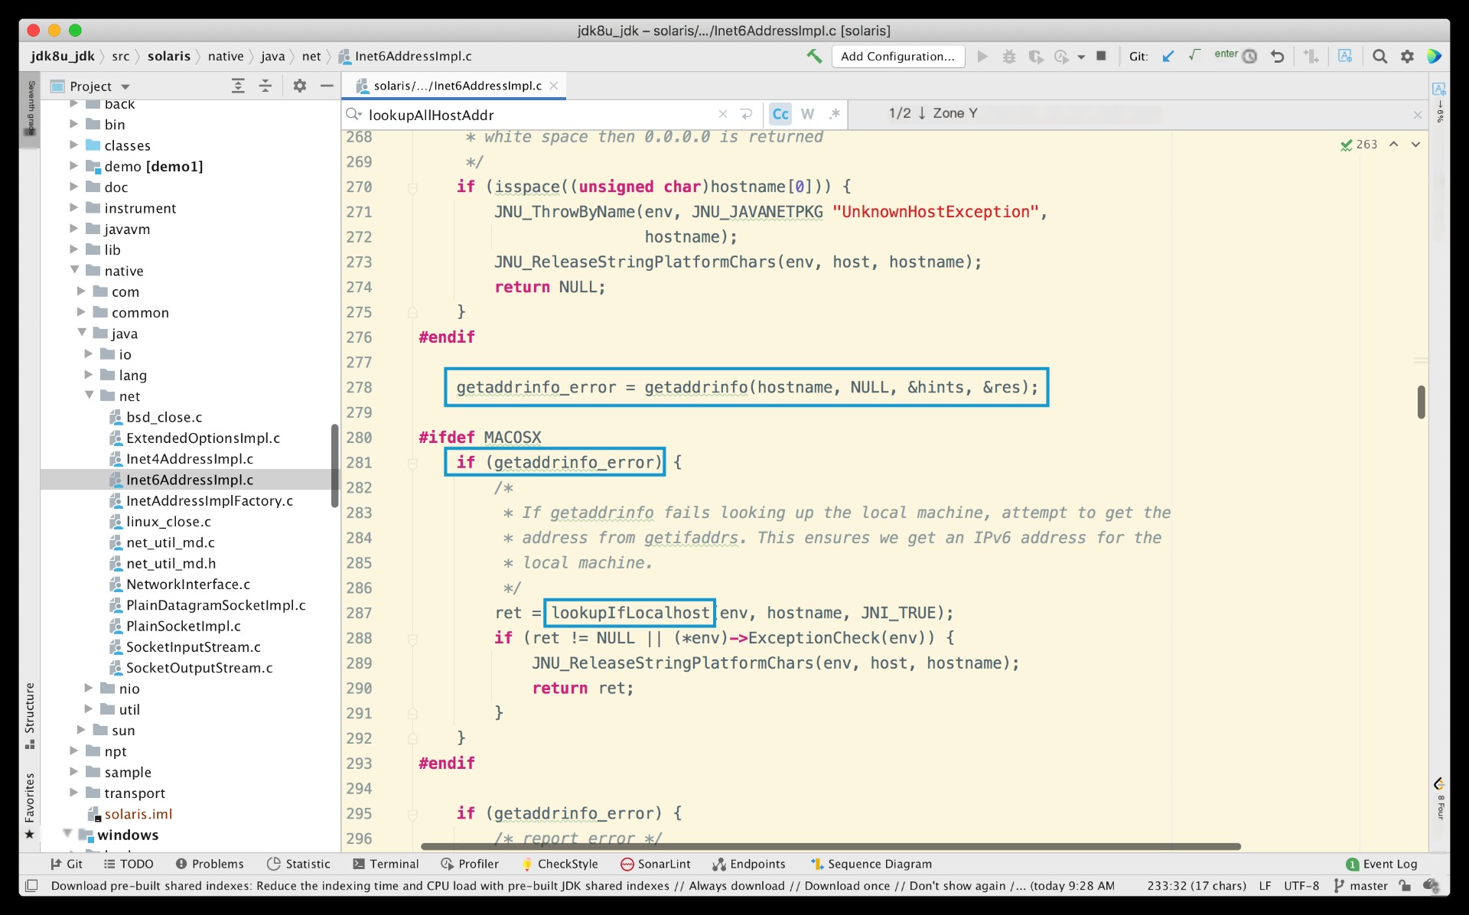Click the Git Rollback undo arrow
The width and height of the screenshot is (1469, 915).
1277,56
